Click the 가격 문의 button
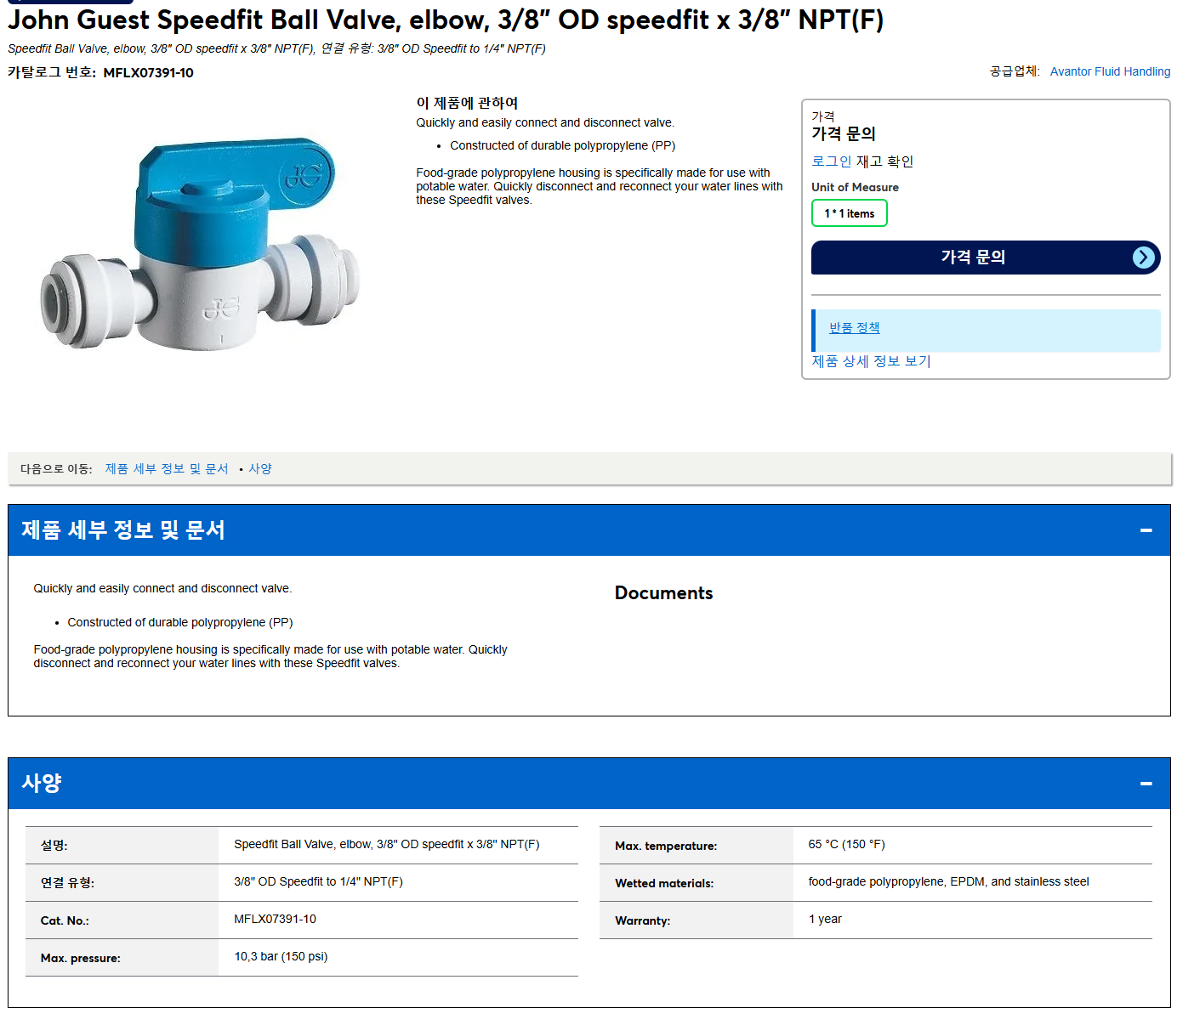This screenshot has width=1177, height=1025. [986, 258]
